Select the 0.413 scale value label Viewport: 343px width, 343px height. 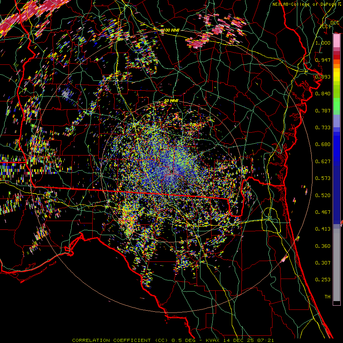(x=323, y=229)
